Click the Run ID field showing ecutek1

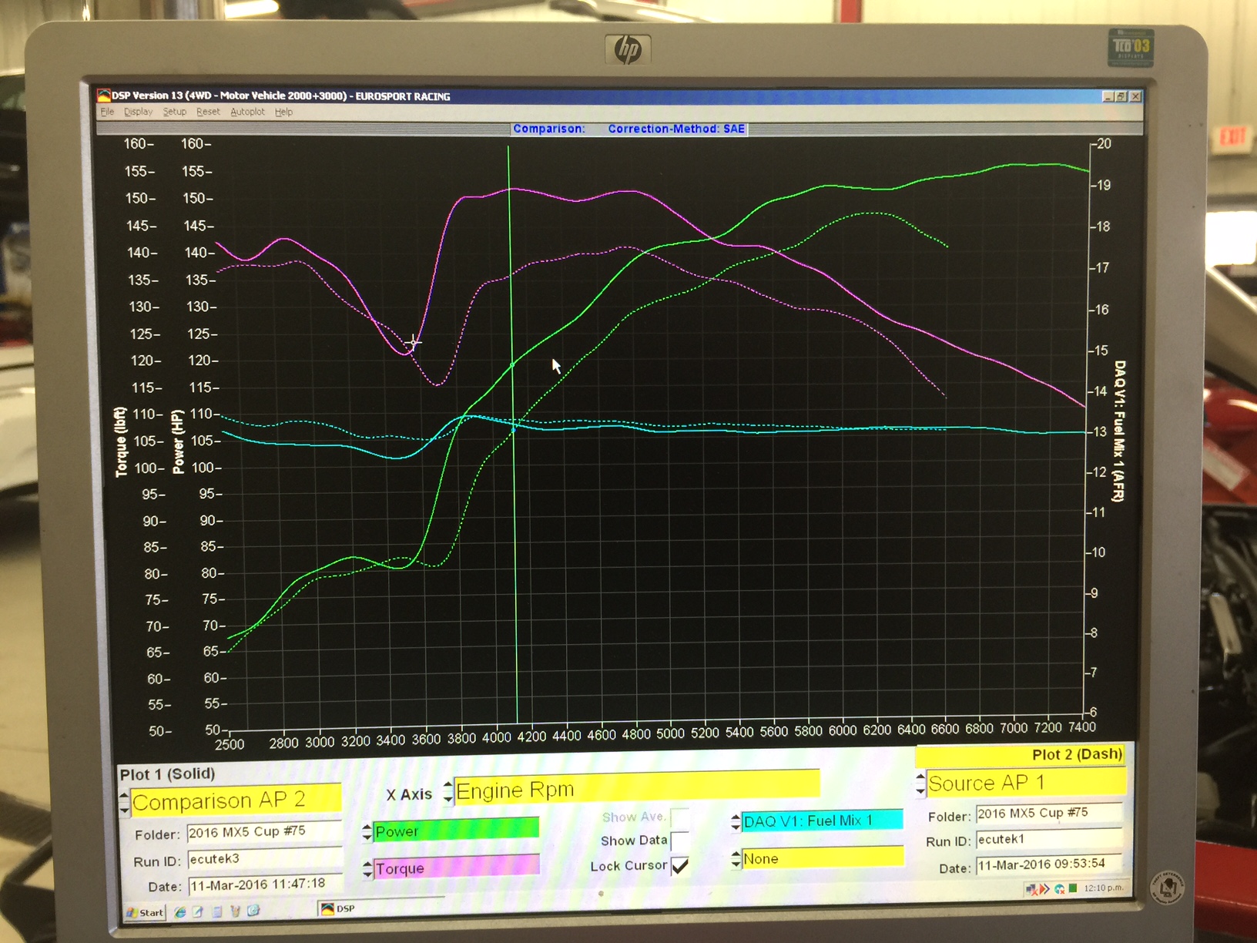click(x=1049, y=839)
